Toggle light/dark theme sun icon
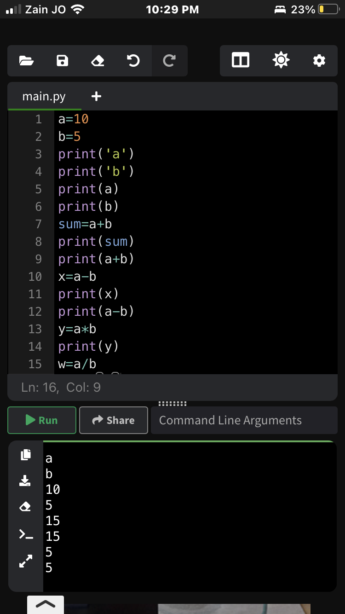 click(281, 60)
